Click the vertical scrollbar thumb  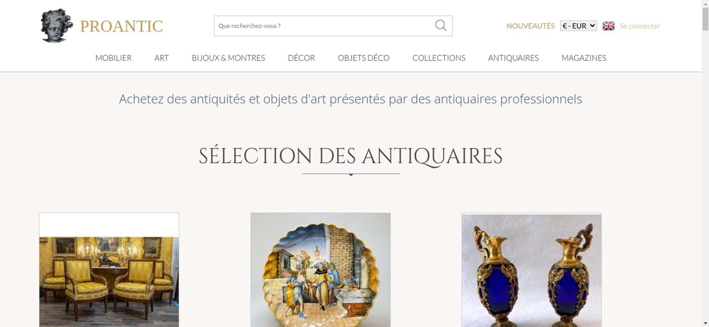[x=705, y=19]
